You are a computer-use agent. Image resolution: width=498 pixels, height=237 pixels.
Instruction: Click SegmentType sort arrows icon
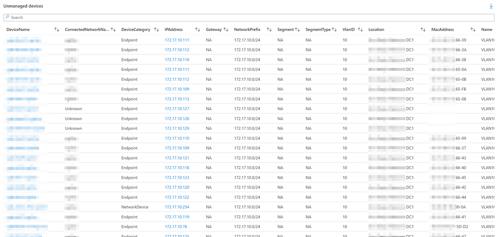click(x=334, y=29)
